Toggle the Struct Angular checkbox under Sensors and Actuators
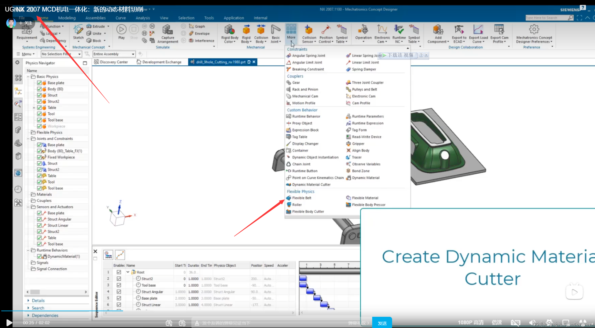This screenshot has height=328, width=595. tap(39, 219)
